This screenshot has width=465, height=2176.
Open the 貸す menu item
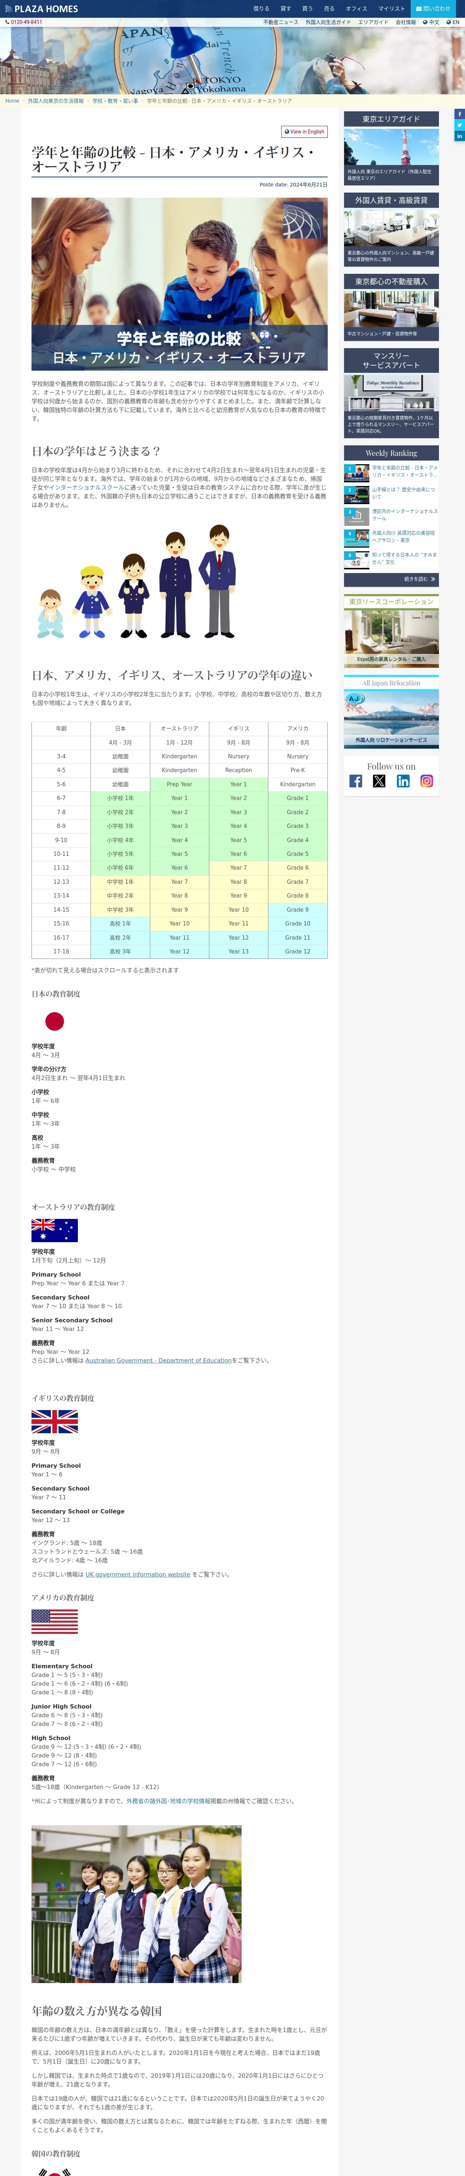coord(285,8)
